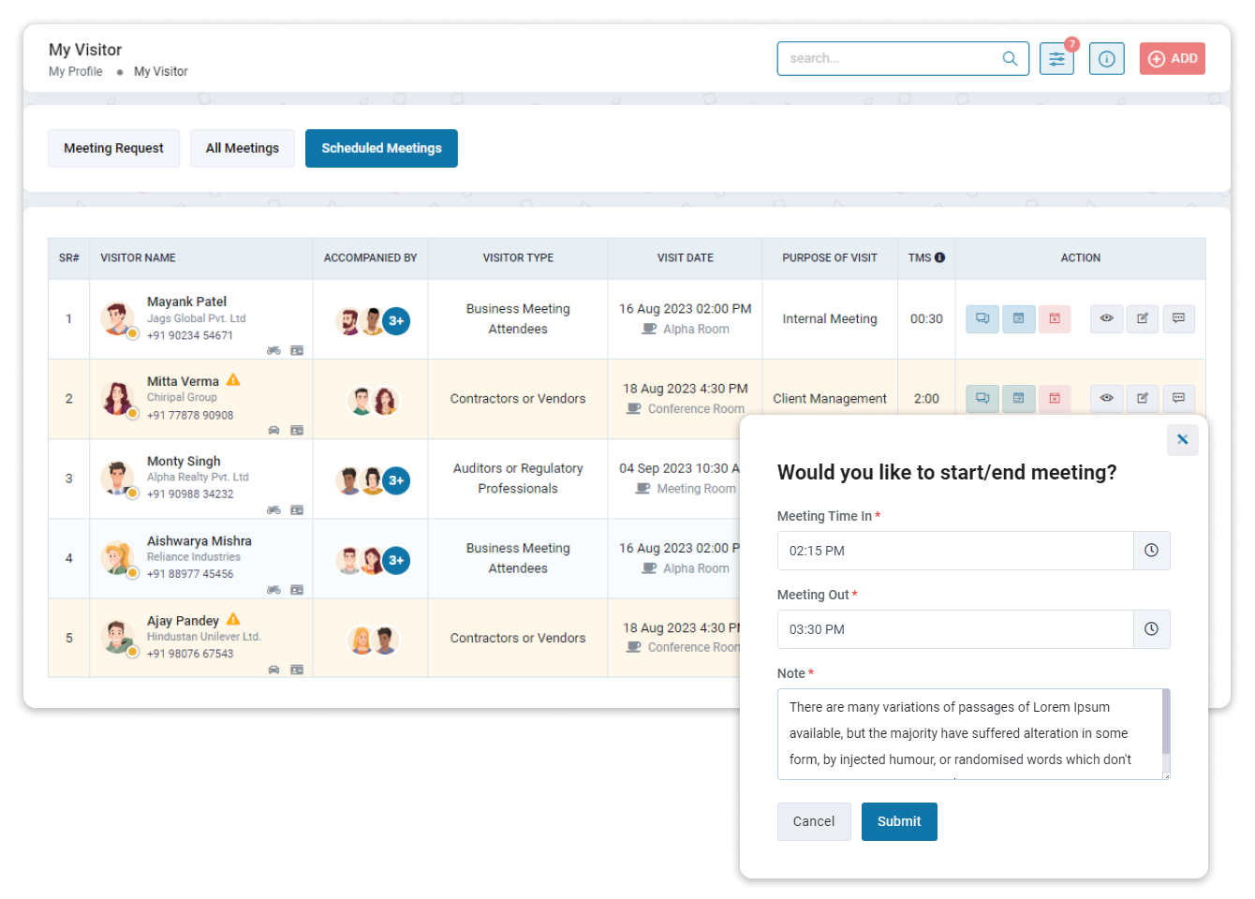Image resolution: width=1255 pixels, height=899 pixels.
Task: Expand 3+ accompanying visitors for Aishwarya Mishra
Action: tap(395, 560)
